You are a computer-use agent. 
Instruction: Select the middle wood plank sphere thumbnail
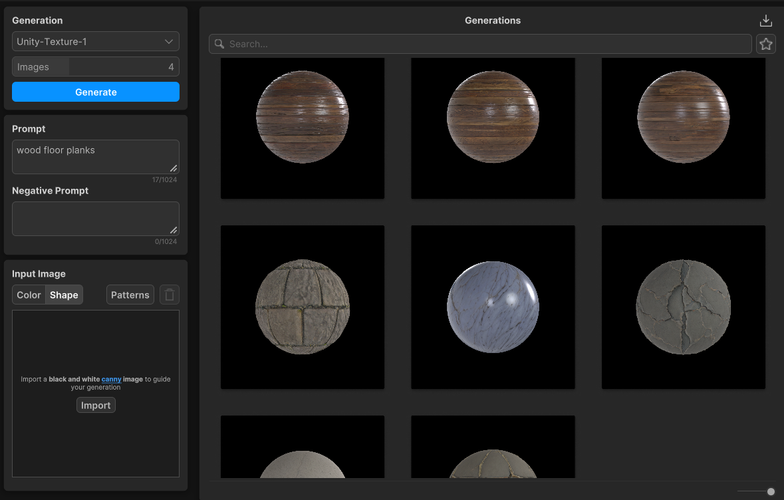click(x=493, y=128)
